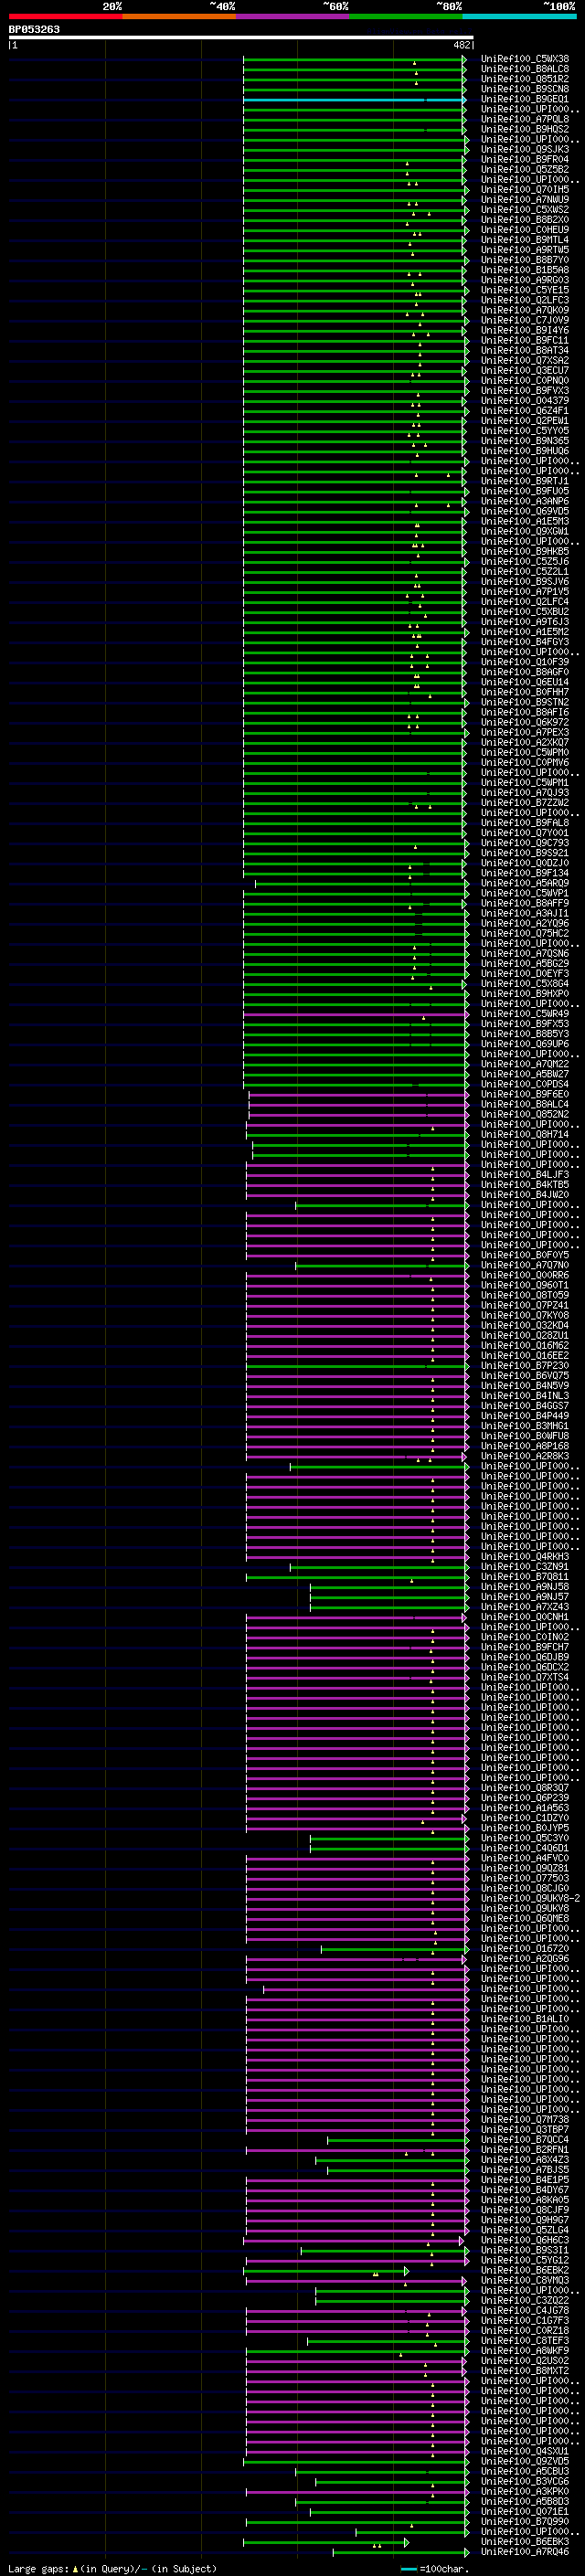Viewport: 585px width, 2576px height.
Task: Click the white query sequence bar
Action: pyautogui.click(x=241, y=37)
